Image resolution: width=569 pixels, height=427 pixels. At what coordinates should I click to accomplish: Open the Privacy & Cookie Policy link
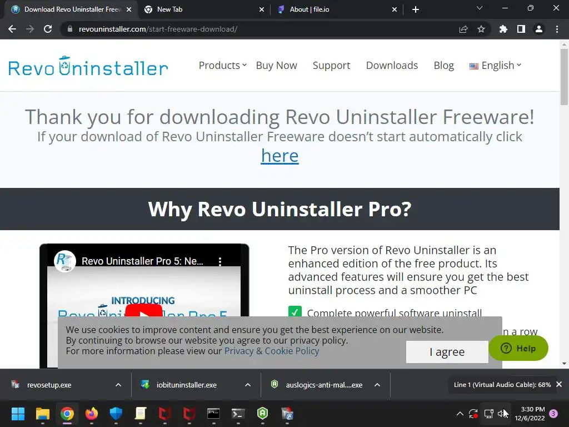(272, 351)
